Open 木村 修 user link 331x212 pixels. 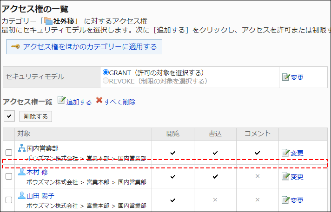[37, 172]
